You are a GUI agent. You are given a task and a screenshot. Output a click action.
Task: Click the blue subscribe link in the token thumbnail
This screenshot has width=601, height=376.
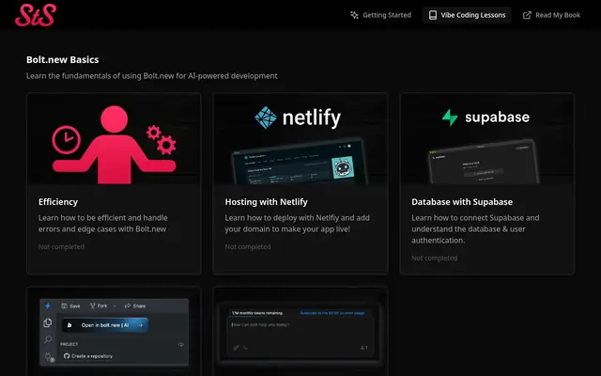tap(331, 313)
